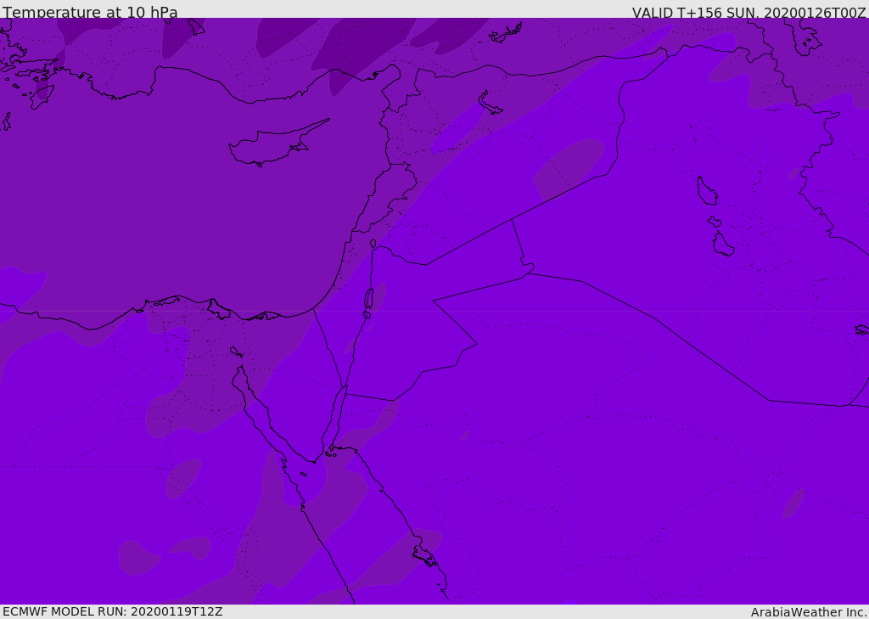This screenshot has height=619, width=869.
Task: Click the 'Temperature at 10 hPa' title
Action: (x=90, y=12)
